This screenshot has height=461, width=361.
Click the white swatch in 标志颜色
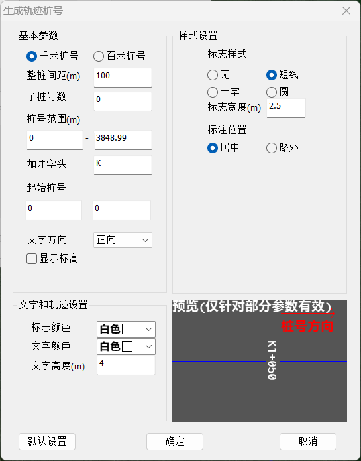point(127,329)
